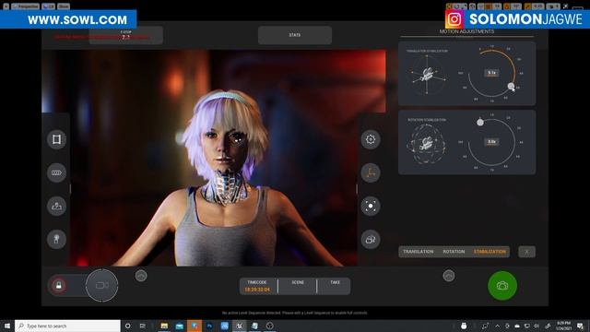The height and width of the screenshot is (332, 590).
Task: Close the Motion Adjustments panel with X
Action: pos(526,252)
